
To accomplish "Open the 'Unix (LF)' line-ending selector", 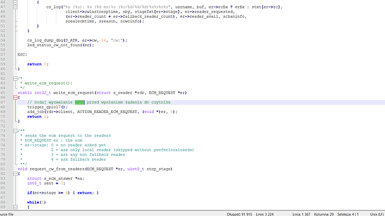I will point(377,214).
